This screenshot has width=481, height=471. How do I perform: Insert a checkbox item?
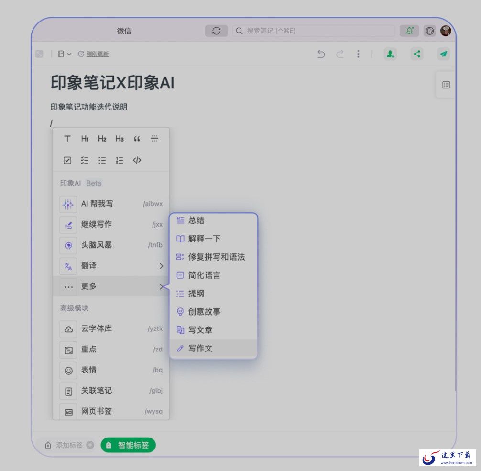(67, 160)
